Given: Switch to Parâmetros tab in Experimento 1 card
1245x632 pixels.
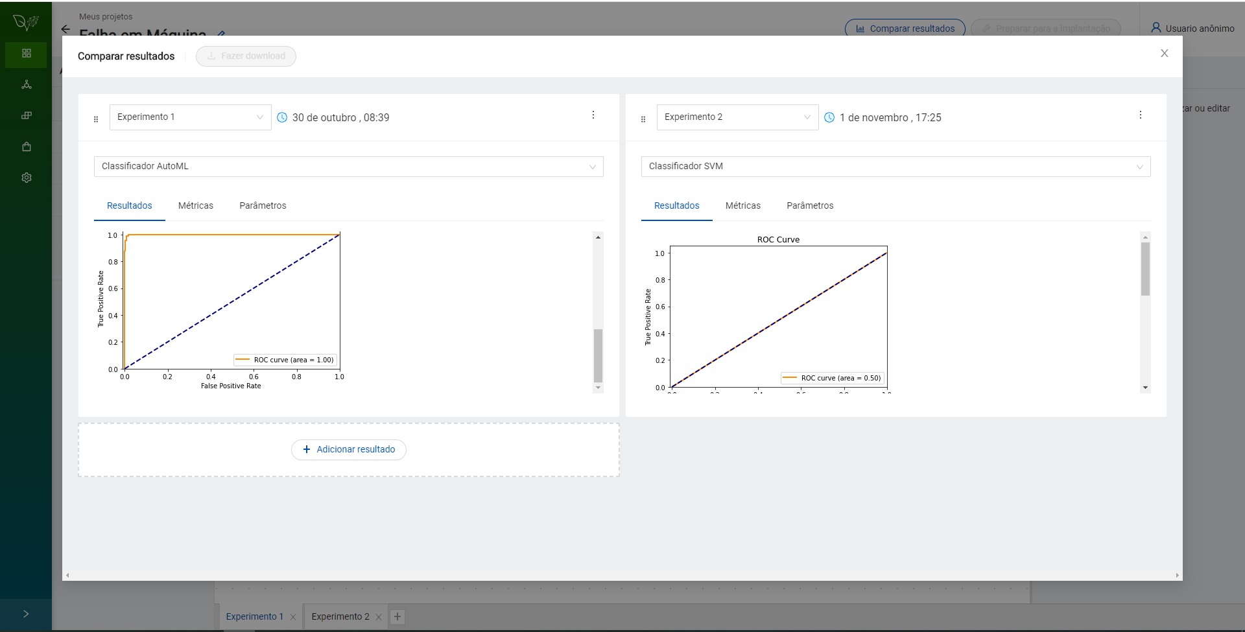Looking at the screenshot, I should click(263, 205).
